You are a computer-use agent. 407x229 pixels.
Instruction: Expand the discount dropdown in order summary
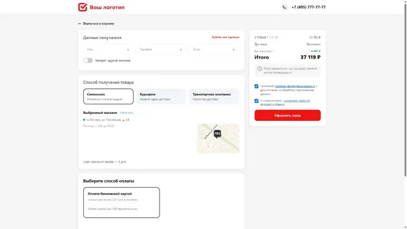273,52
